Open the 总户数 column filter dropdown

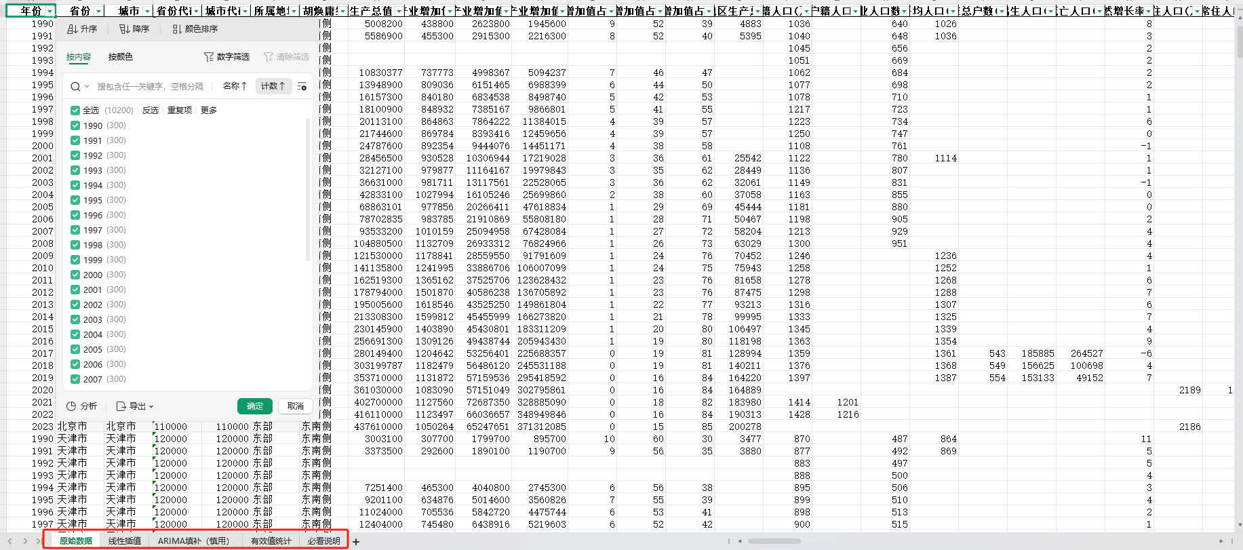click(1000, 12)
